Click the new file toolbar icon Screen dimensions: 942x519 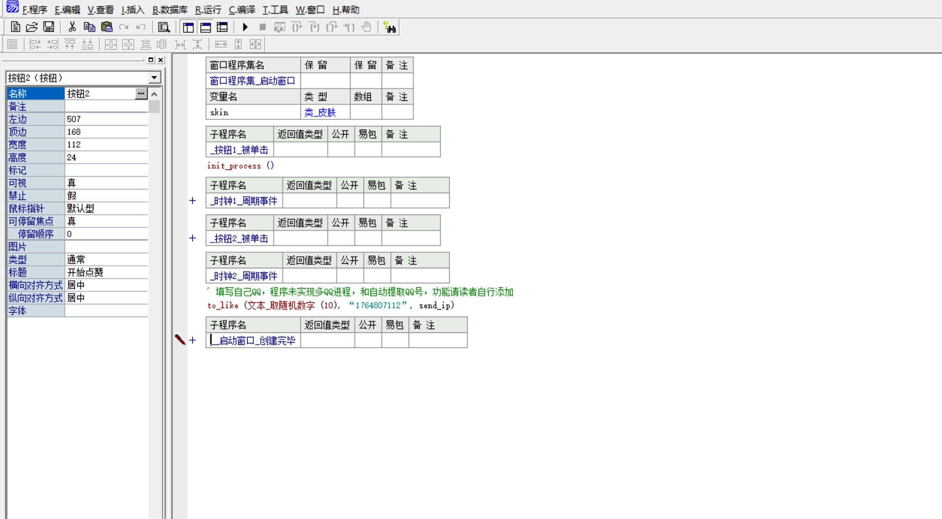click(15, 27)
